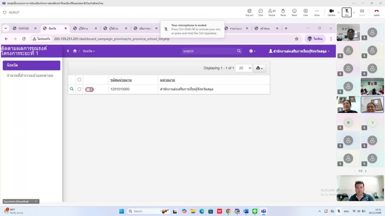Viewport: 385px width, 216px height.
Task: Sort by รหัสหน่วยงาน column header
Action: [x=121, y=80]
